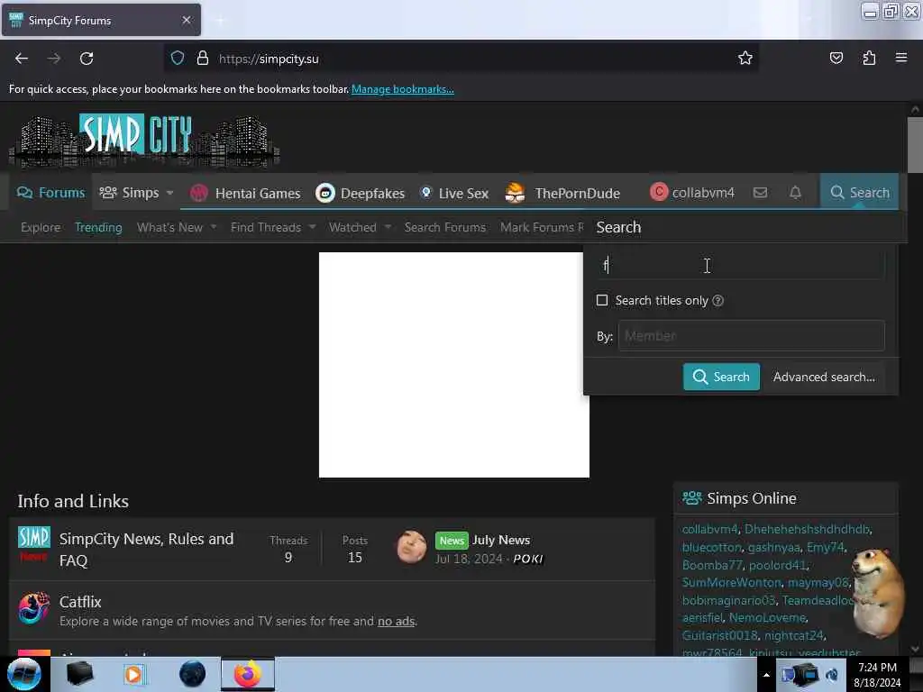Viewport: 923px width, 692px height.
Task: Click the July News poster avatar
Action: (411, 547)
